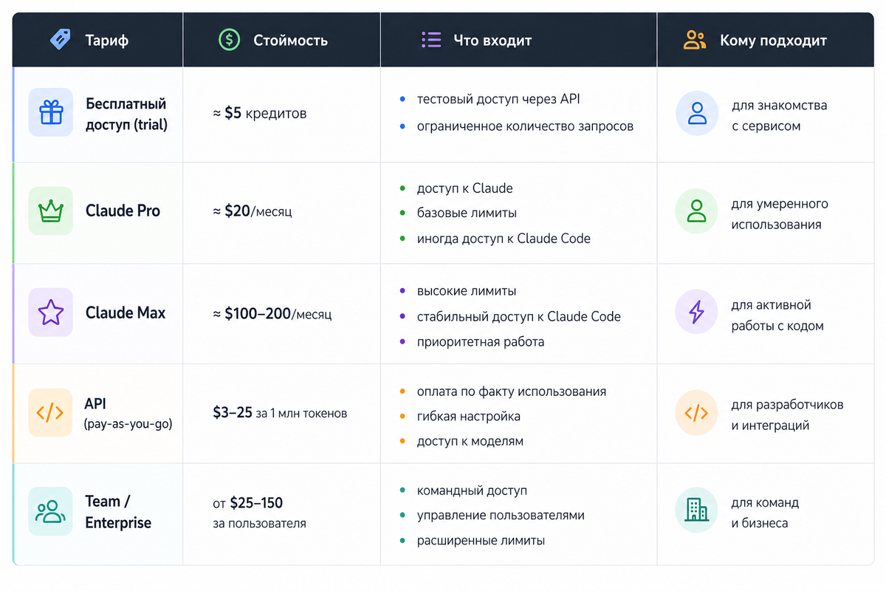Viewport: 886px width, 591px height.
Task: Click the базовые лимиты item
Action: 467,213
